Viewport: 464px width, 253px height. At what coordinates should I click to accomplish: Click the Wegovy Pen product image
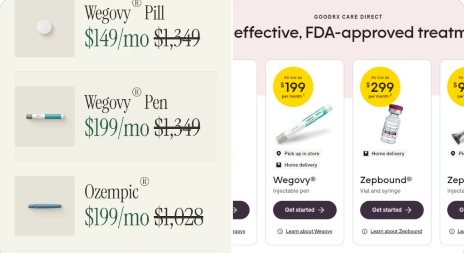click(44, 117)
